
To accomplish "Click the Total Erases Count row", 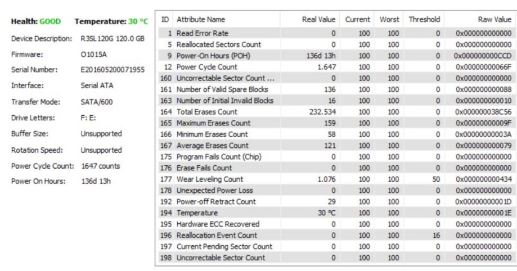I will click(336, 112).
